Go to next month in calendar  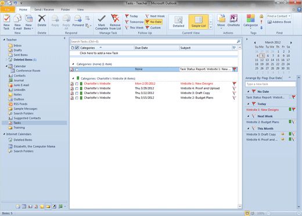pyautogui.click(x=291, y=42)
